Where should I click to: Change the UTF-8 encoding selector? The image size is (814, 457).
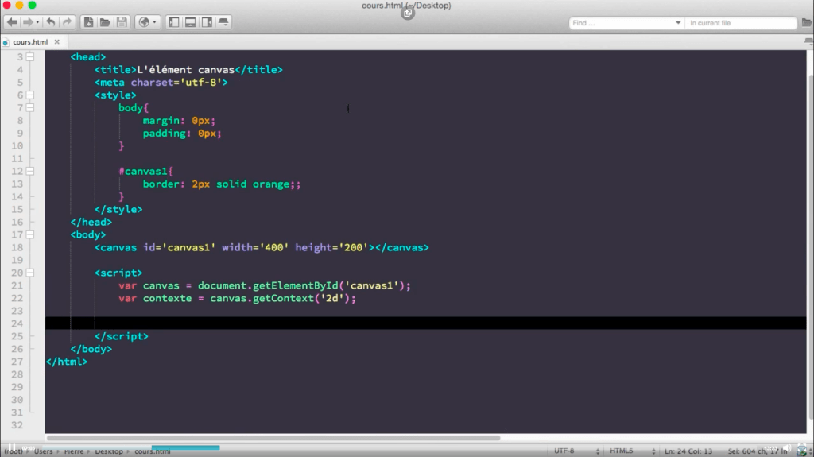point(576,451)
